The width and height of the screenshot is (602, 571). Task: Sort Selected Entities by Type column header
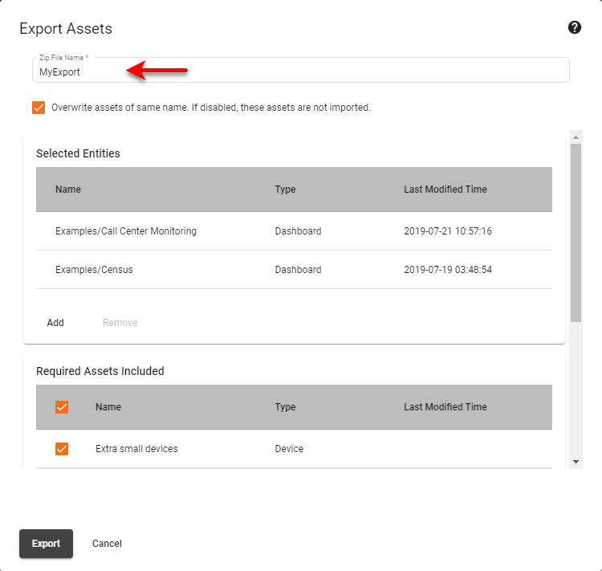(x=285, y=190)
